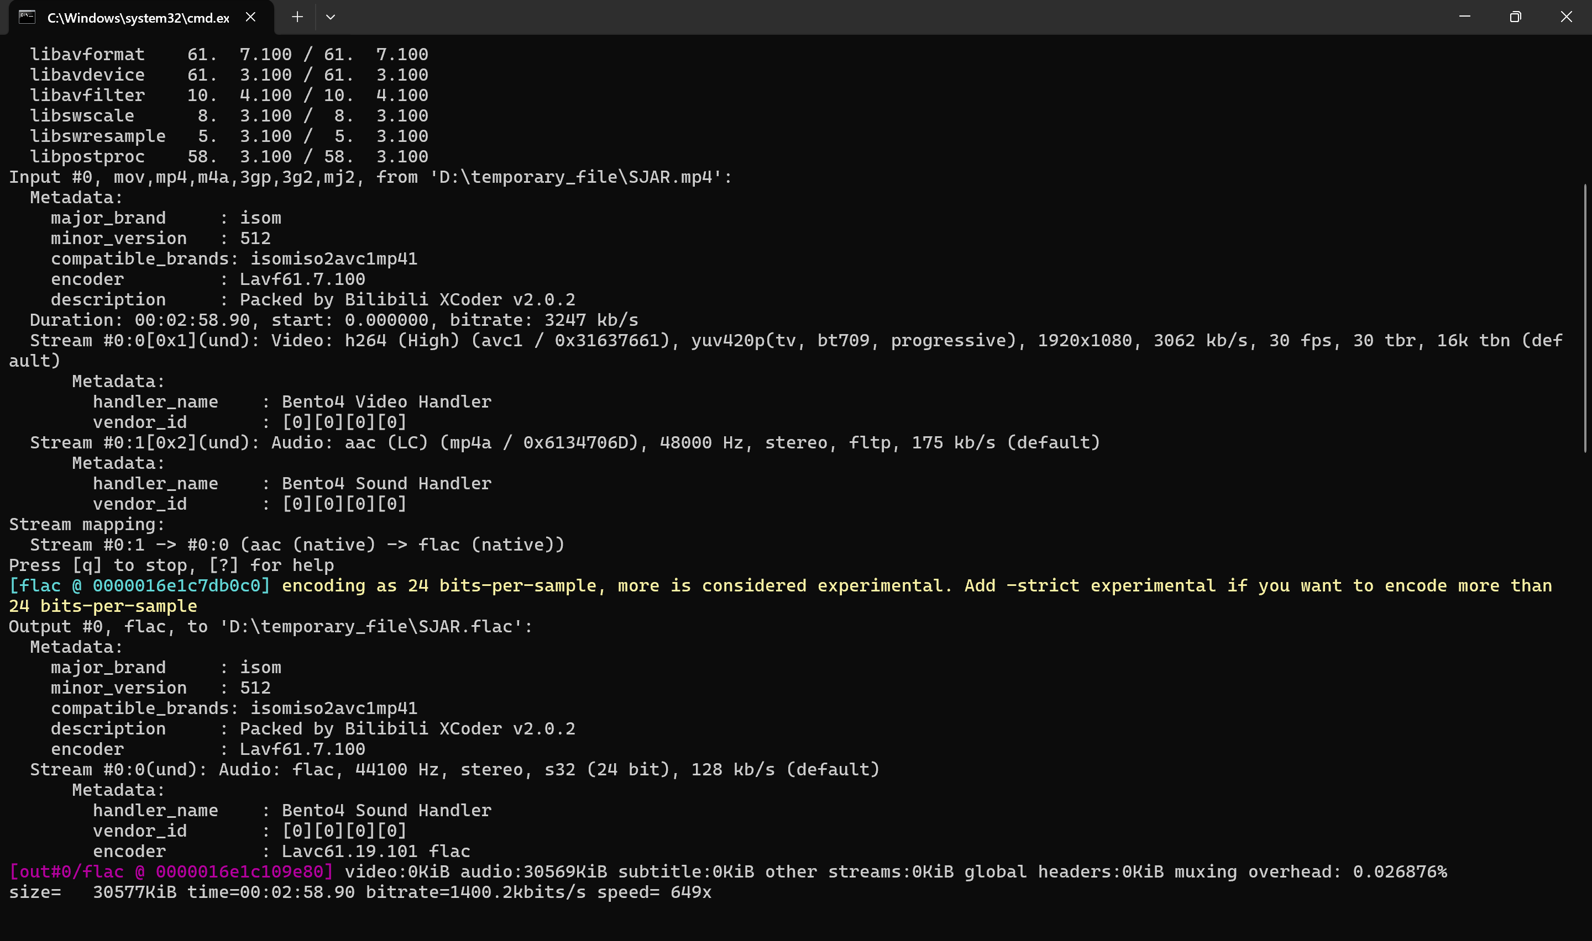Viewport: 1592px width, 941px height.
Task: Expand the new tab profile dropdown chevron
Action: tap(331, 17)
